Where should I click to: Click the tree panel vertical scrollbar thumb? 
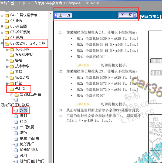(50, 106)
